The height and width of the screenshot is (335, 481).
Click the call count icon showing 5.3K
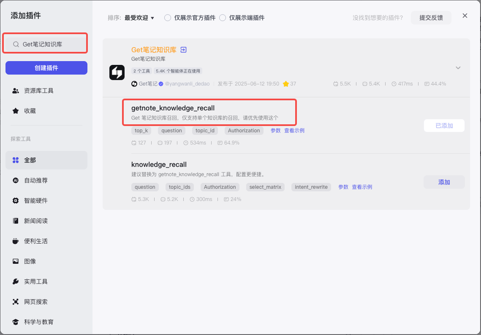134,199
